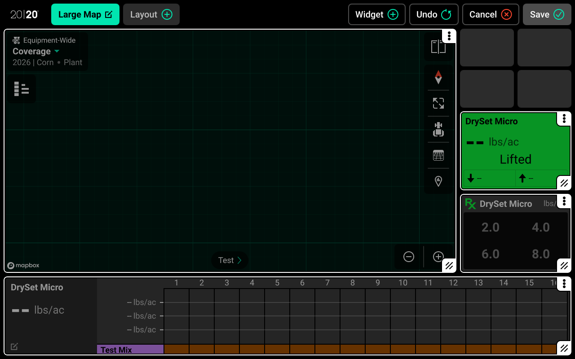Open the map legend list icon

(21, 89)
